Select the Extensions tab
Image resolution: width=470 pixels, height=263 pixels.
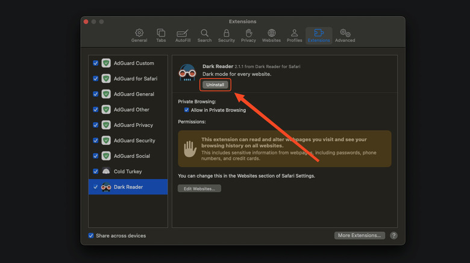[x=319, y=35]
